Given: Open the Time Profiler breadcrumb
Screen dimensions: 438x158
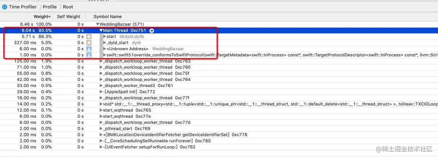Looking at the screenshot, I should pyautogui.click(x=23, y=7).
